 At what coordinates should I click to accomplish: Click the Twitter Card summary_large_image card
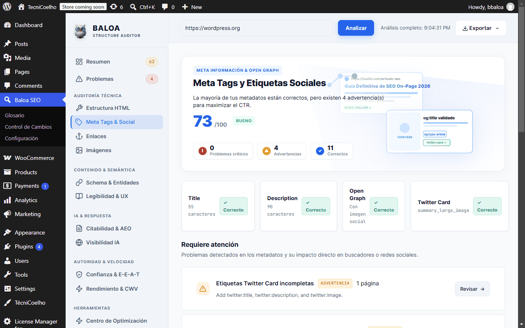point(459,206)
